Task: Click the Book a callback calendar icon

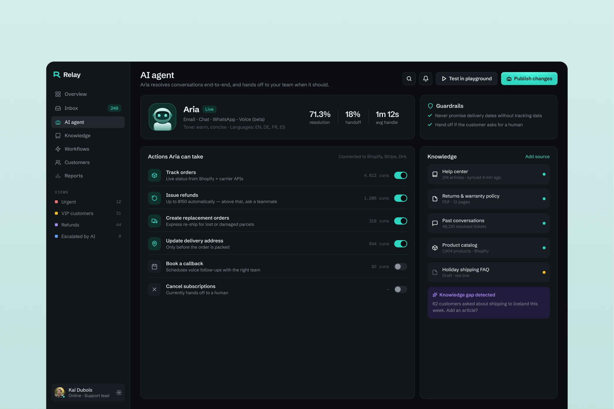Action: [154, 267]
